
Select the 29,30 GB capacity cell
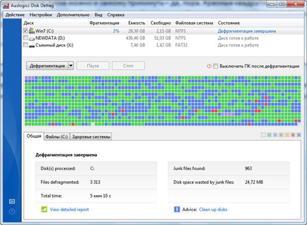[x=137, y=31]
